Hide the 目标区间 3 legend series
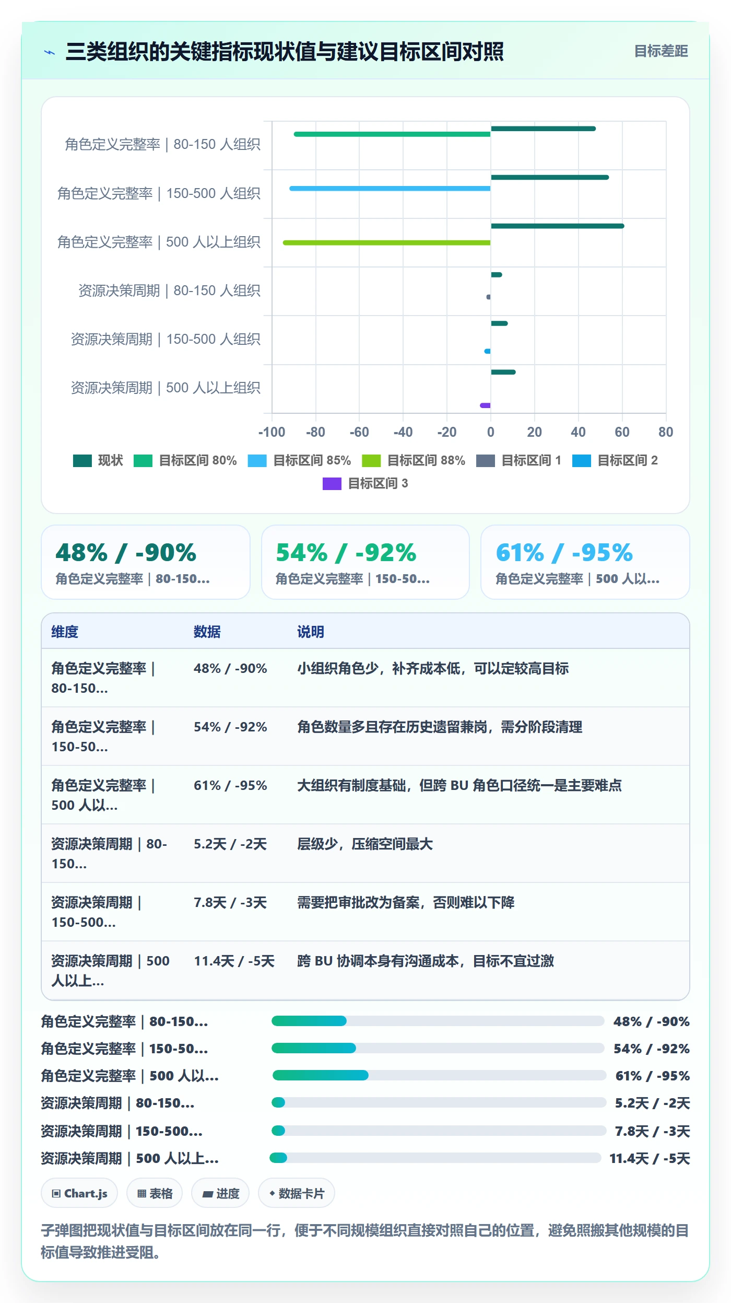The width and height of the screenshot is (731, 1303). pos(365,483)
